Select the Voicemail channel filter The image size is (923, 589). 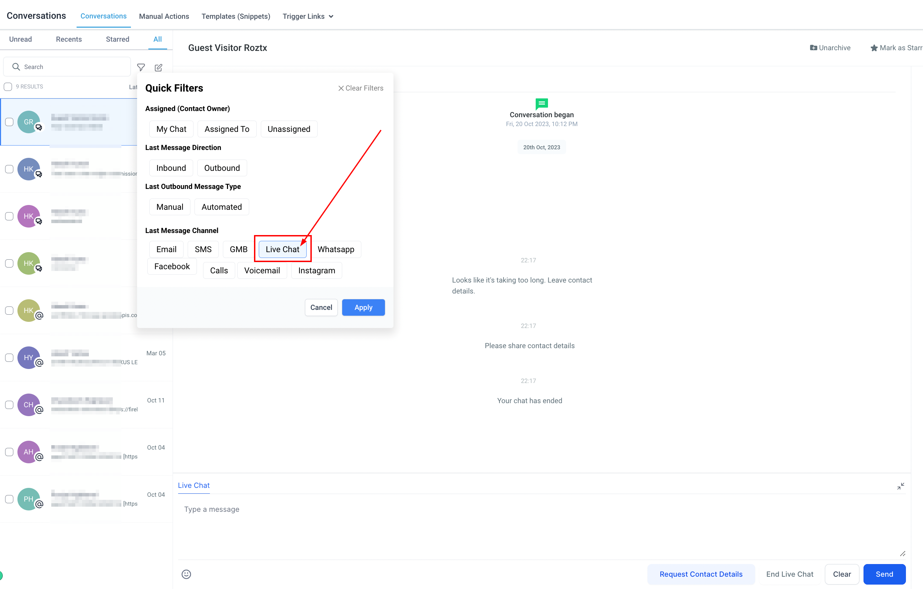(262, 270)
